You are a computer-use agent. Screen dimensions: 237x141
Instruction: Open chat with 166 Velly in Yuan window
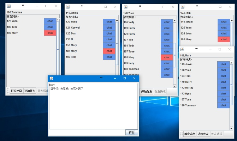[167, 22]
